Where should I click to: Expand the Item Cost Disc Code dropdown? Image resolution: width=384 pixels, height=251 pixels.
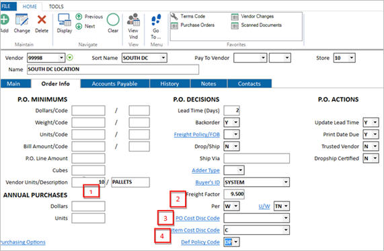(x=286, y=230)
